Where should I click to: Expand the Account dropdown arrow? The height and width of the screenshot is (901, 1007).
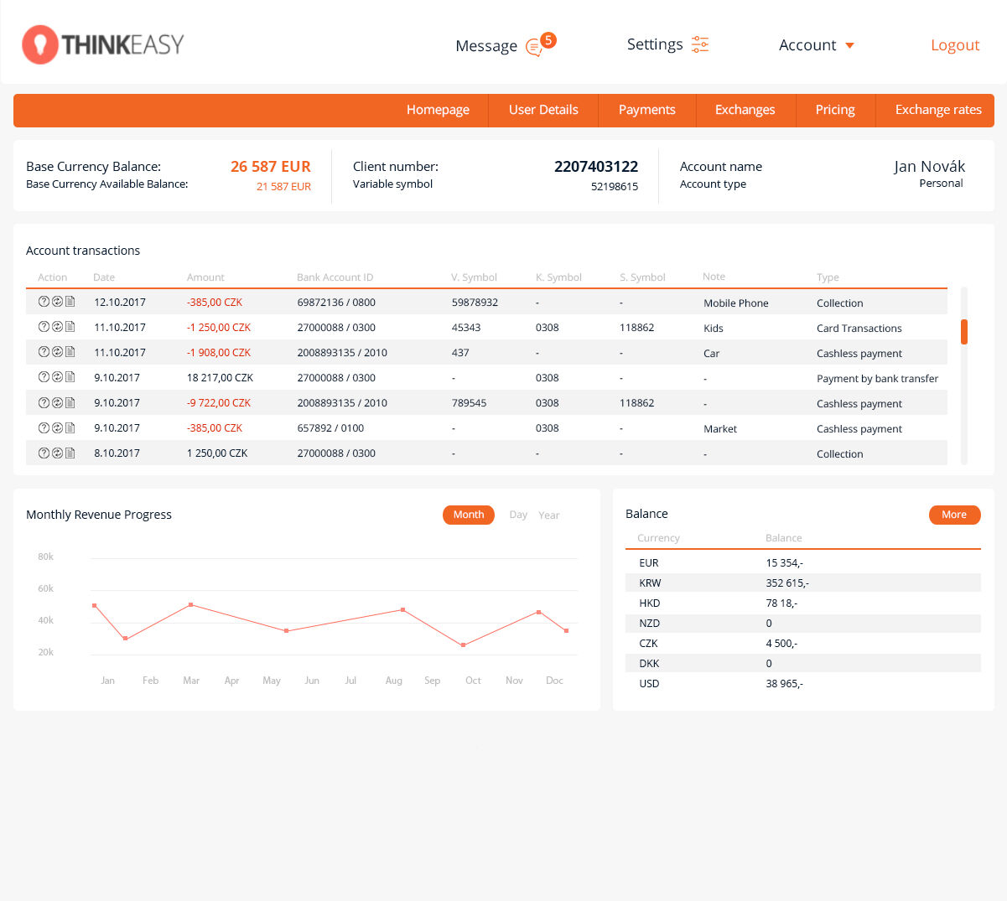click(x=849, y=45)
